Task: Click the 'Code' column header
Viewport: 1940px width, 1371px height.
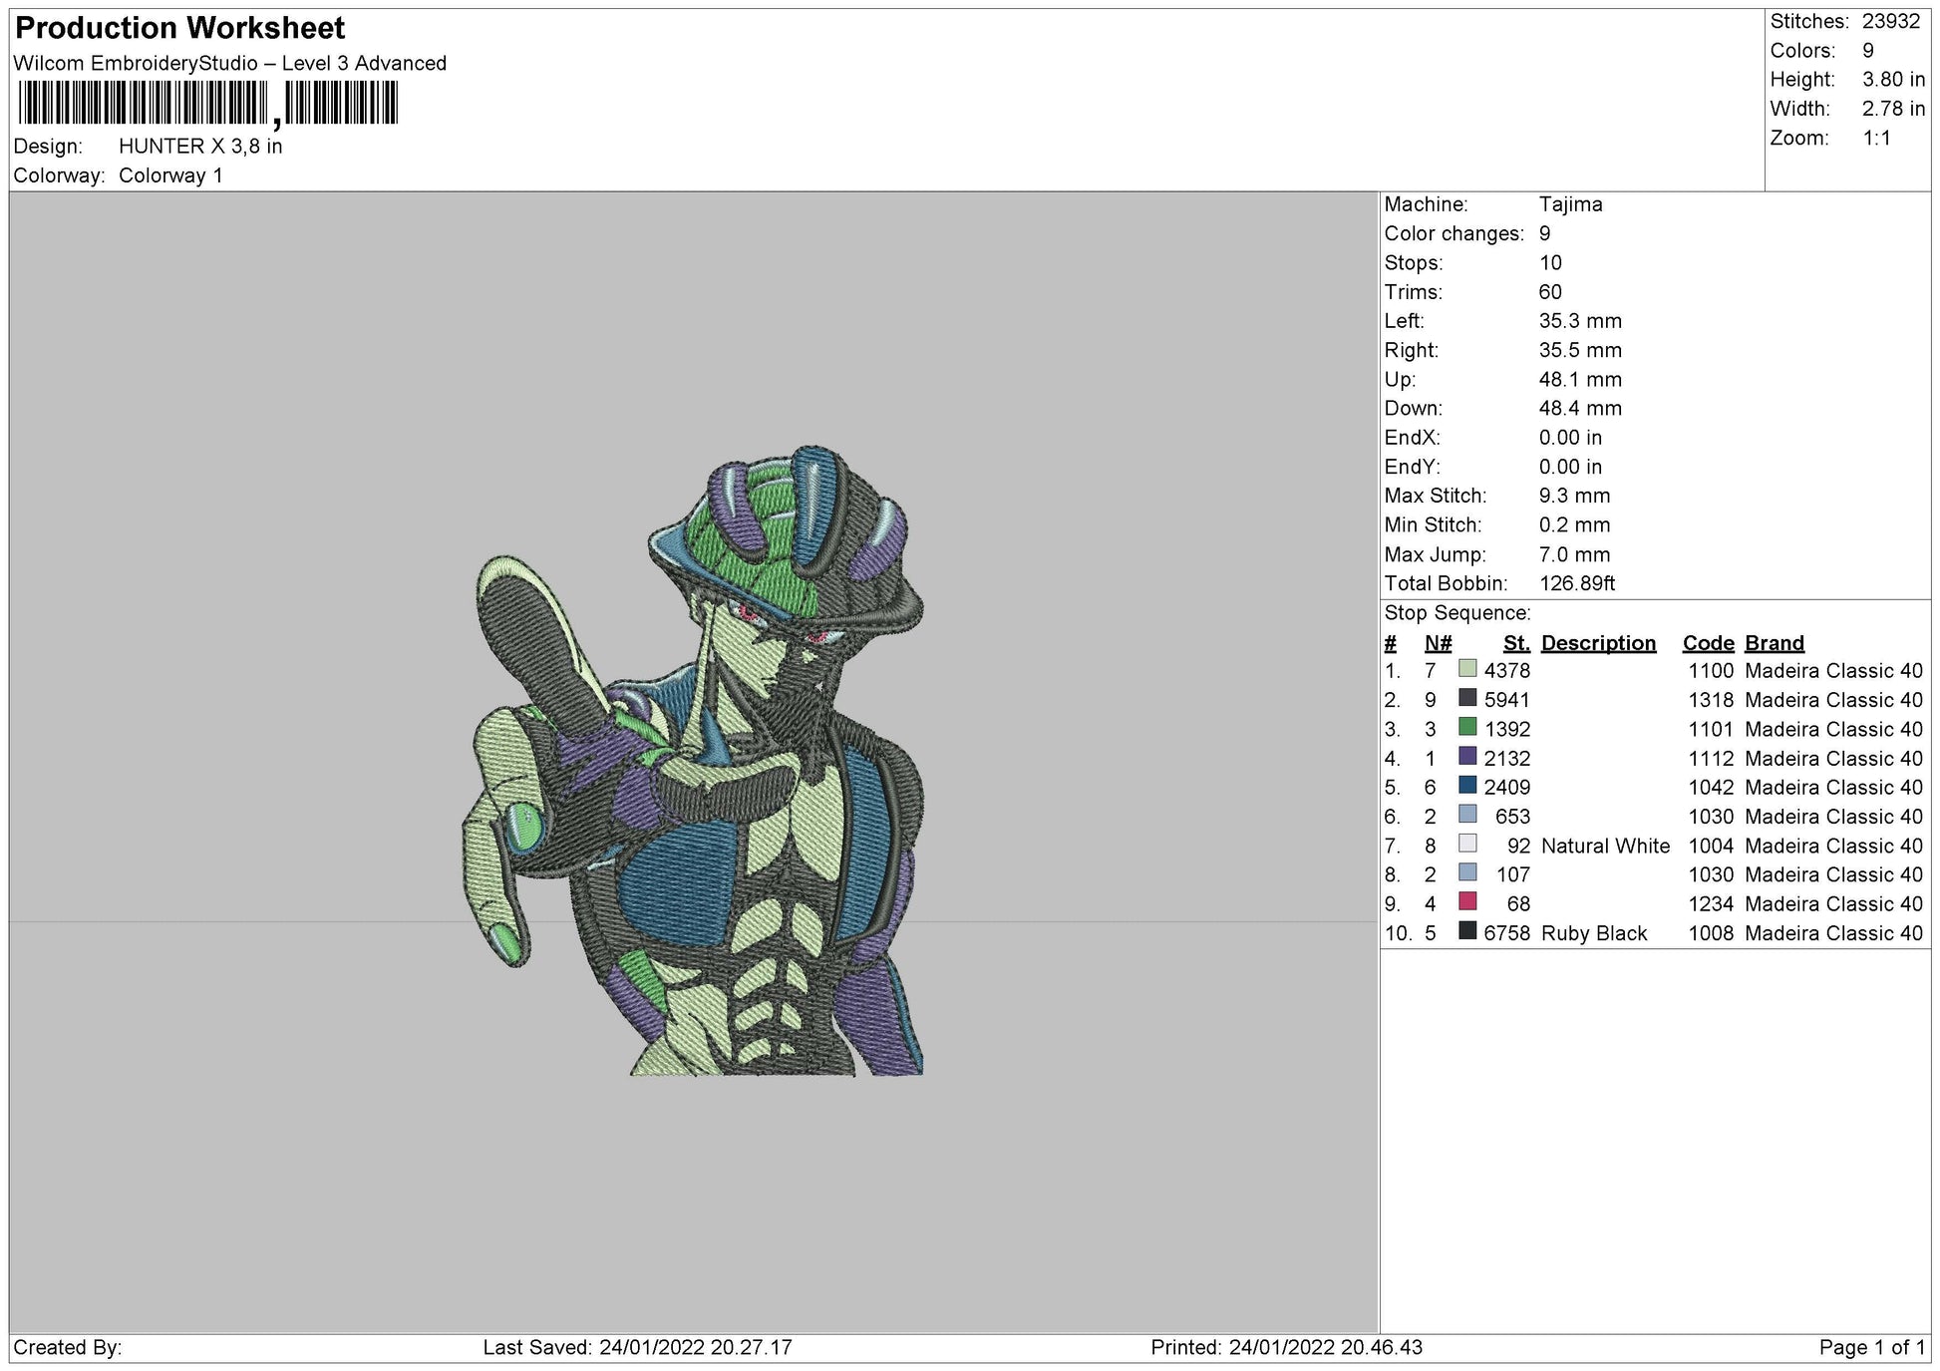Action: coord(1709,643)
